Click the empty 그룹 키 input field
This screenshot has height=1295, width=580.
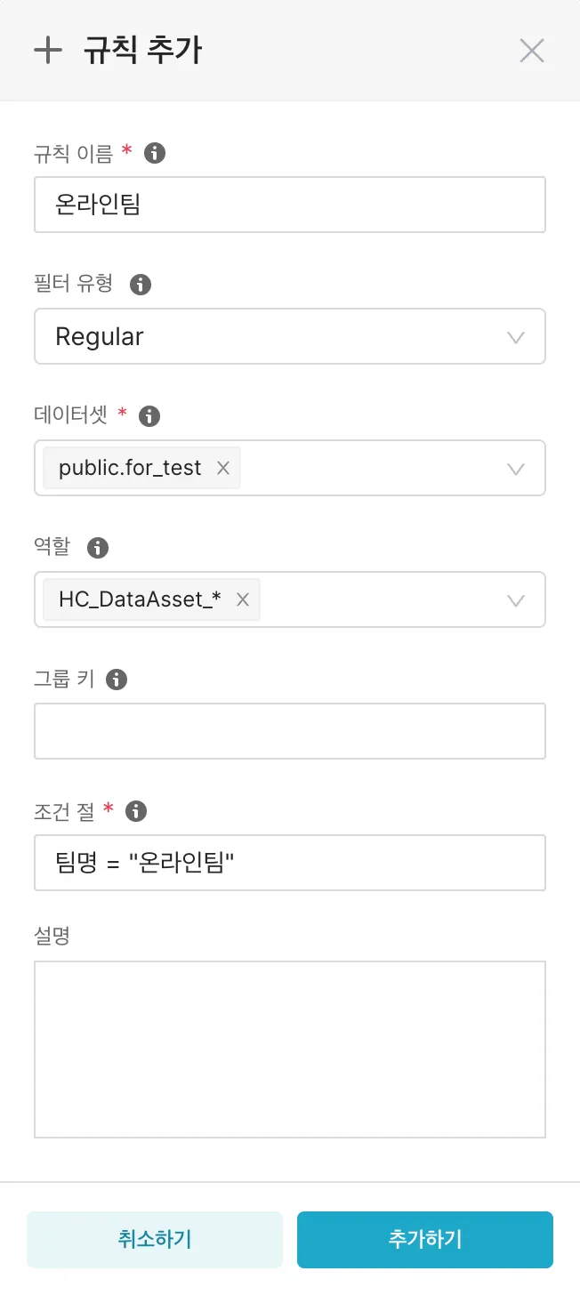click(x=289, y=731)
